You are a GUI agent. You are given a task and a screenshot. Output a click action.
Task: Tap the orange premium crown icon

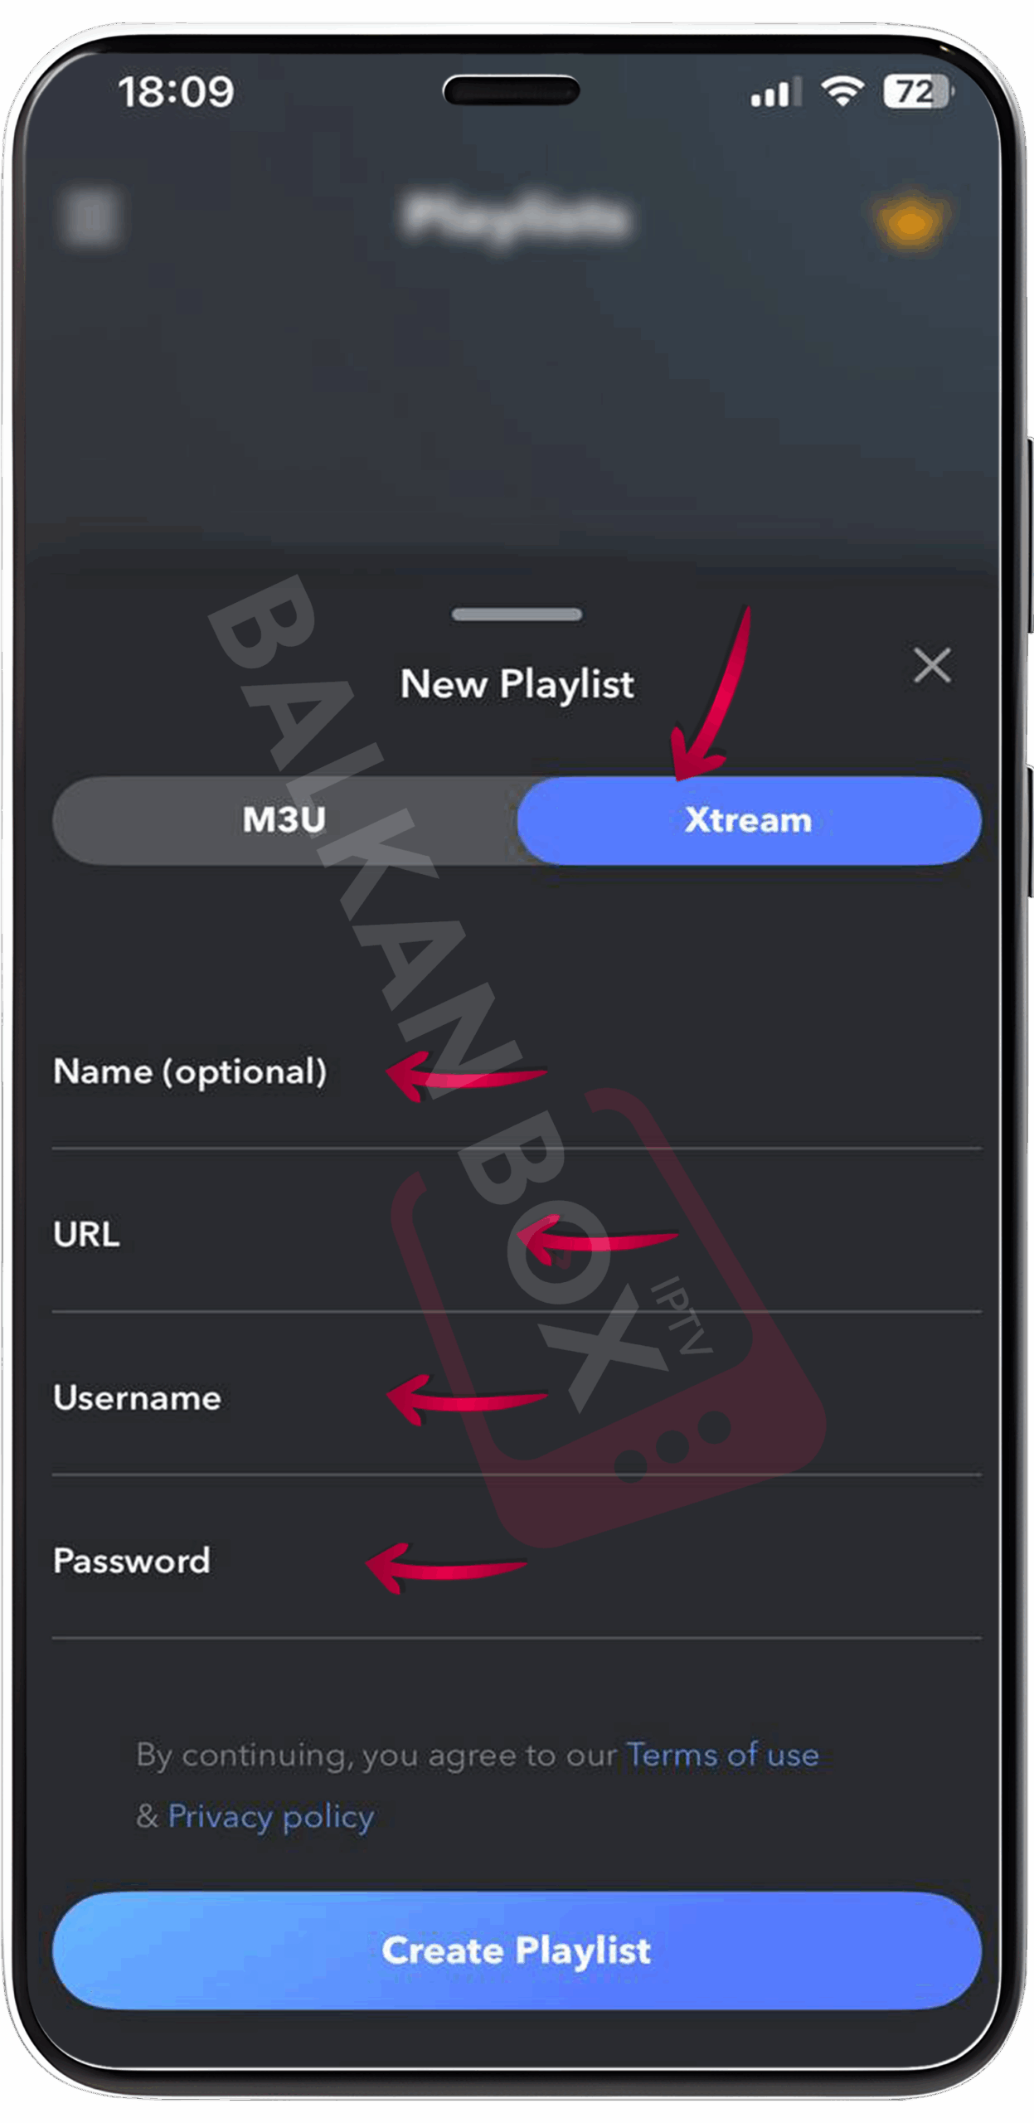coord(910,220)
